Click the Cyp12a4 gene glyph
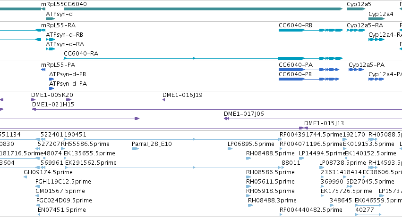Screen dimensions: 402x217 coord(376,19)
